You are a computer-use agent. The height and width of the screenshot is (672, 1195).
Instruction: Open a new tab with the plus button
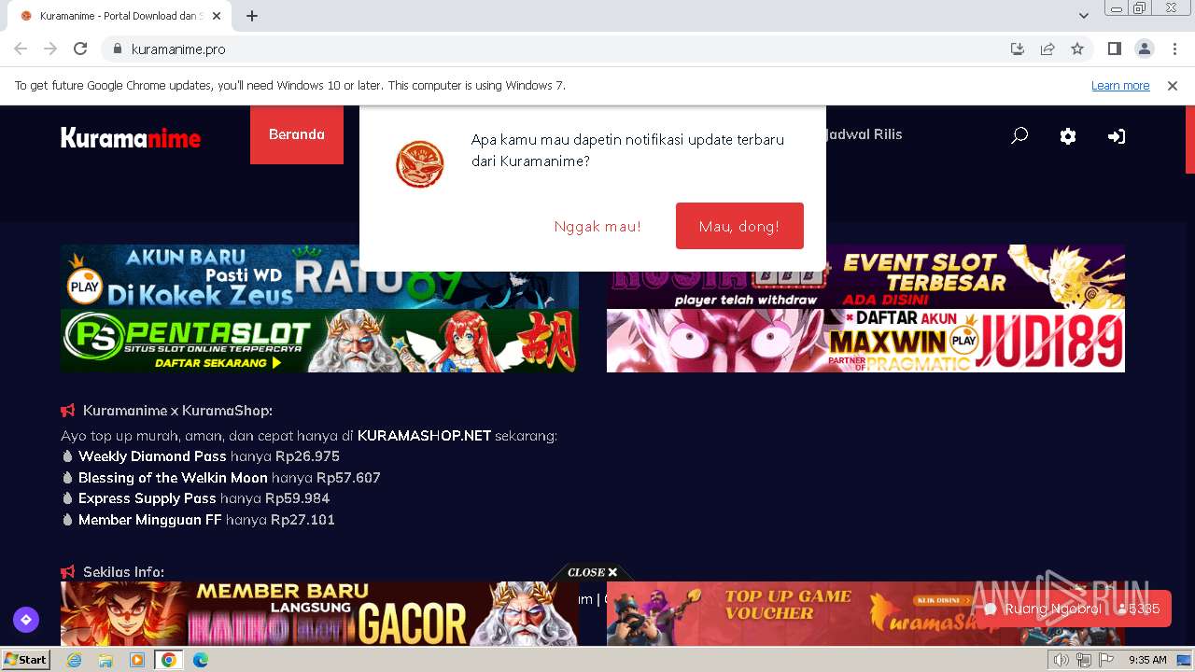click(252, 16)
